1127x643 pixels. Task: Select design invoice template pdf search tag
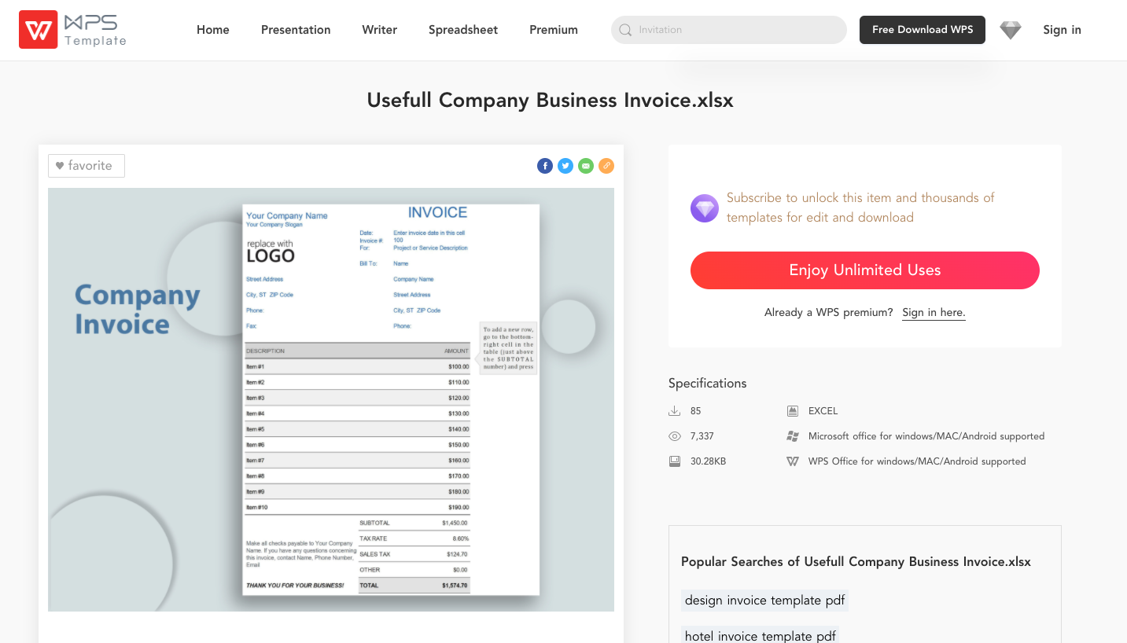(764, 600)
